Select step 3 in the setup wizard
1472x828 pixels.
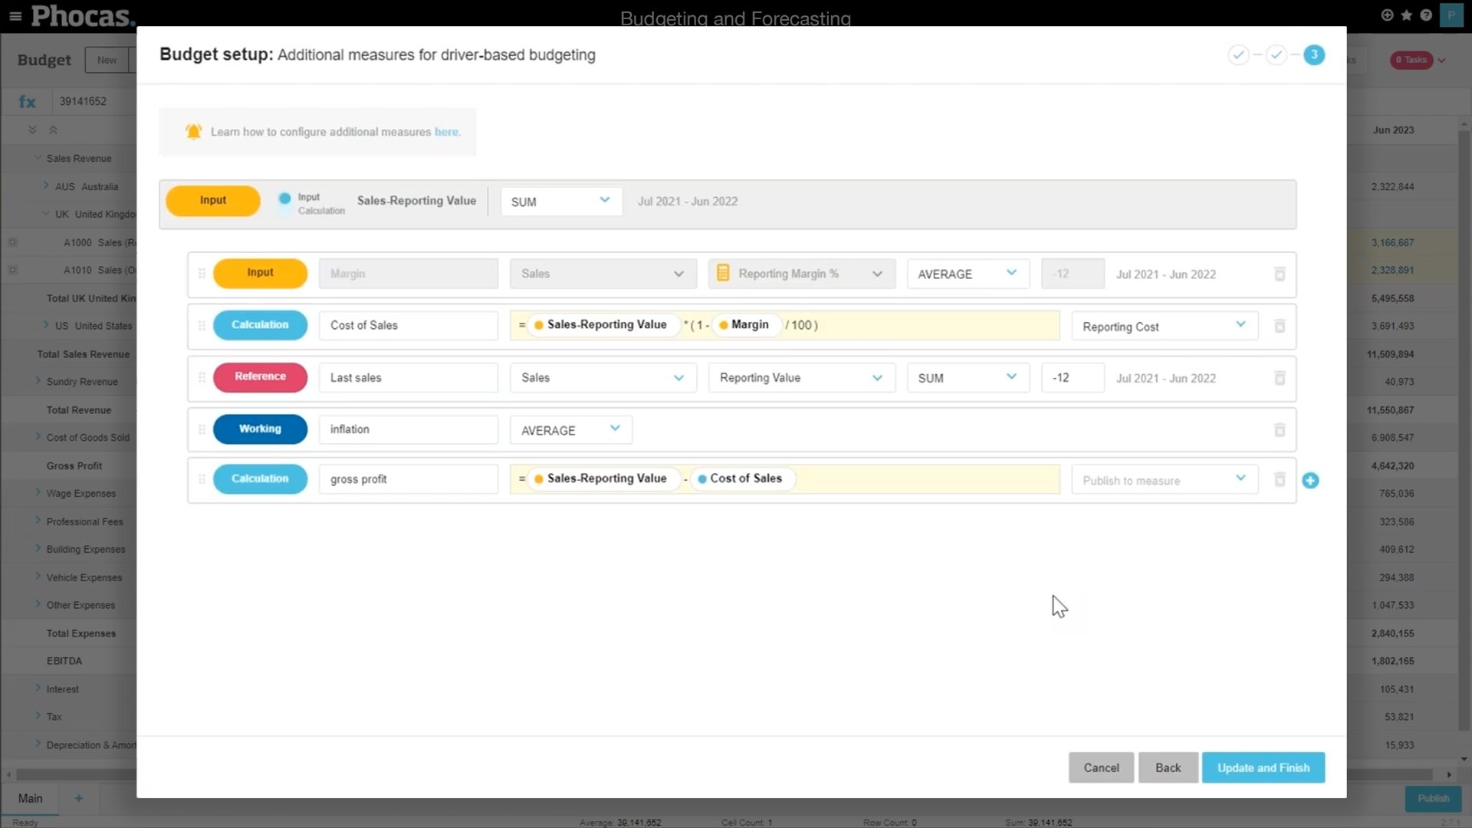pos(1314,54)
